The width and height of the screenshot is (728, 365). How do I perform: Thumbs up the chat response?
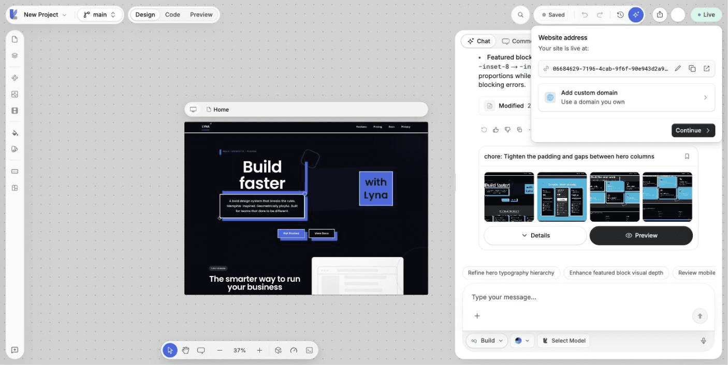pos(496,130)
